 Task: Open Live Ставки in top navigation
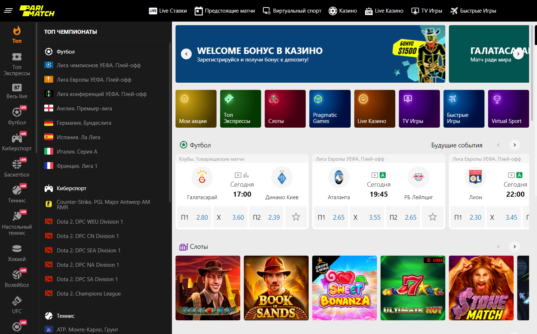coord(168,11)
